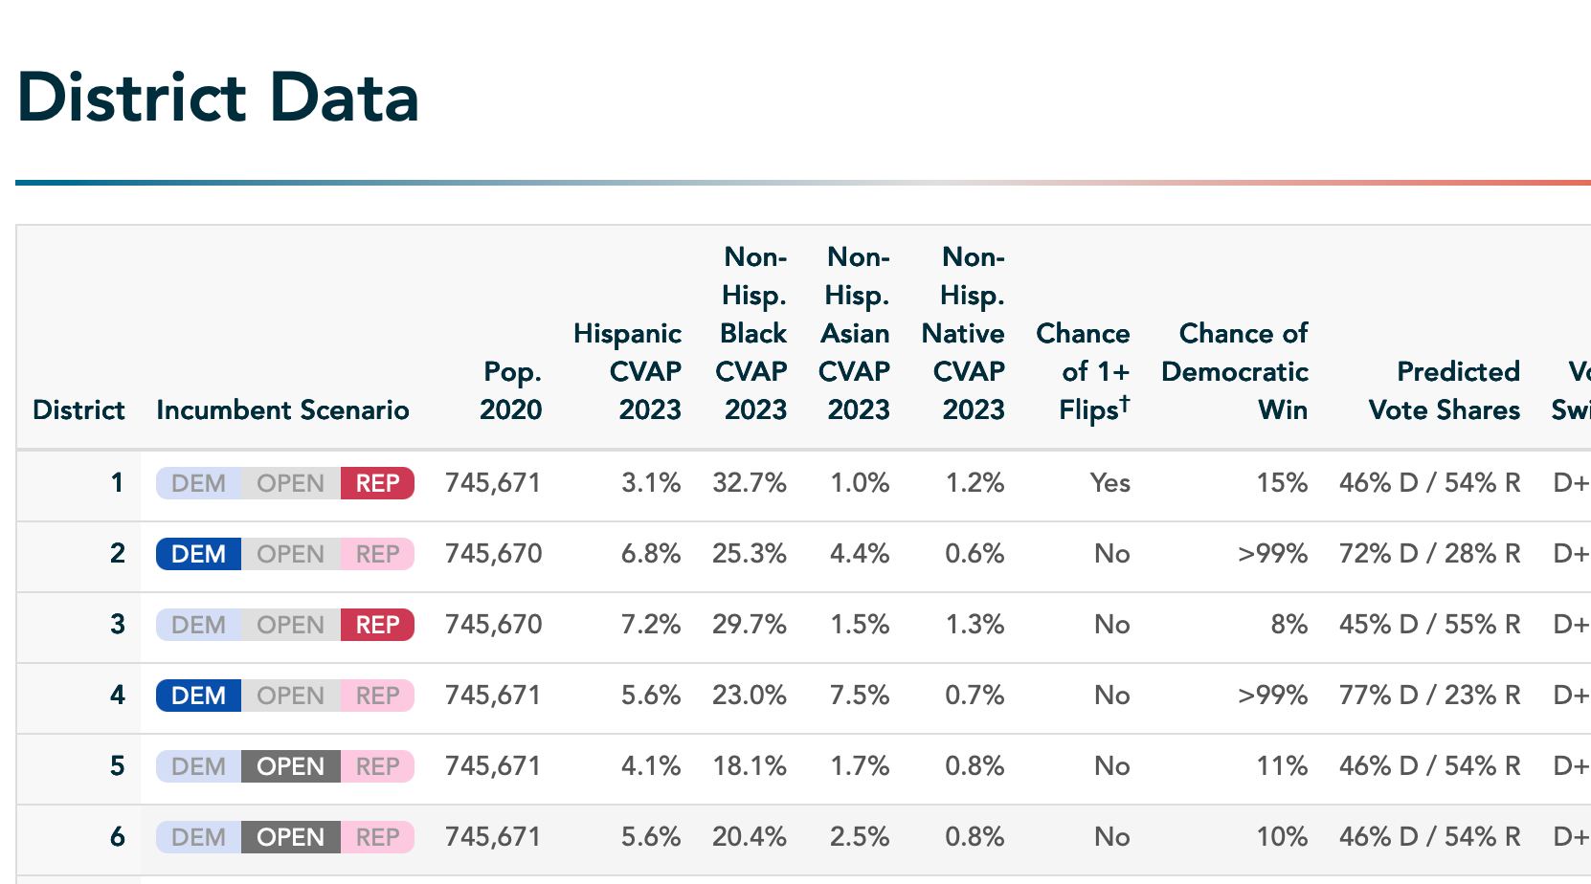
Task: Choose OPEN scenario for District 1
Action: tap(290, 483)
